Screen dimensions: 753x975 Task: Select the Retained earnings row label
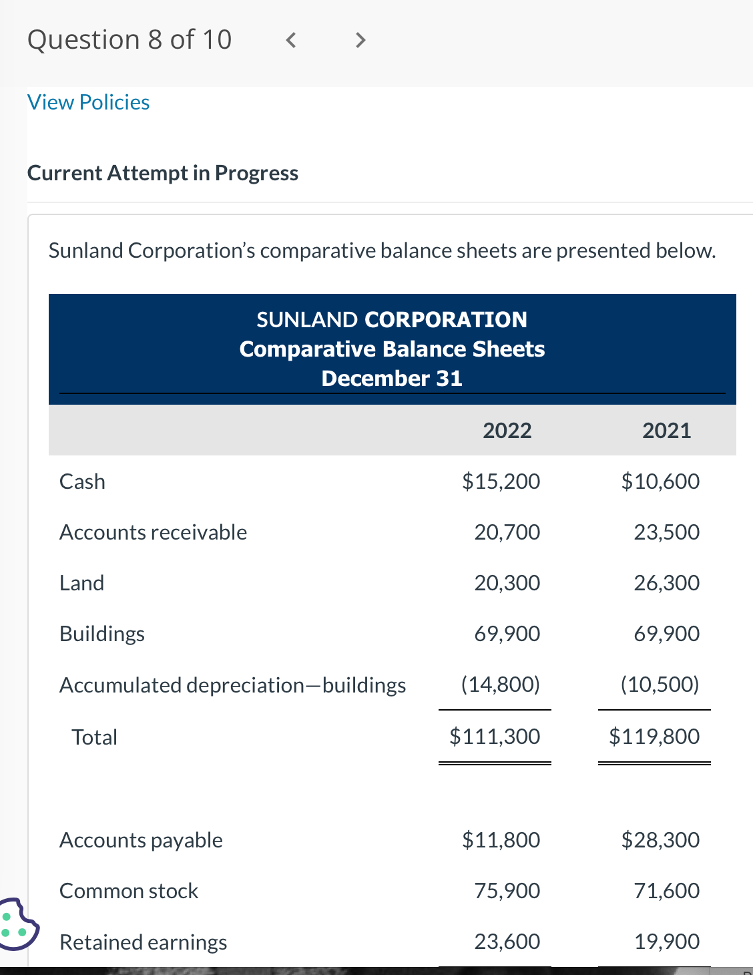142,942
